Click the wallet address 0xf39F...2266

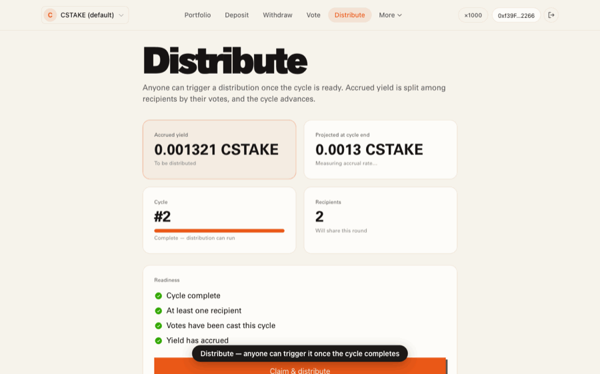tap(516, 15)
